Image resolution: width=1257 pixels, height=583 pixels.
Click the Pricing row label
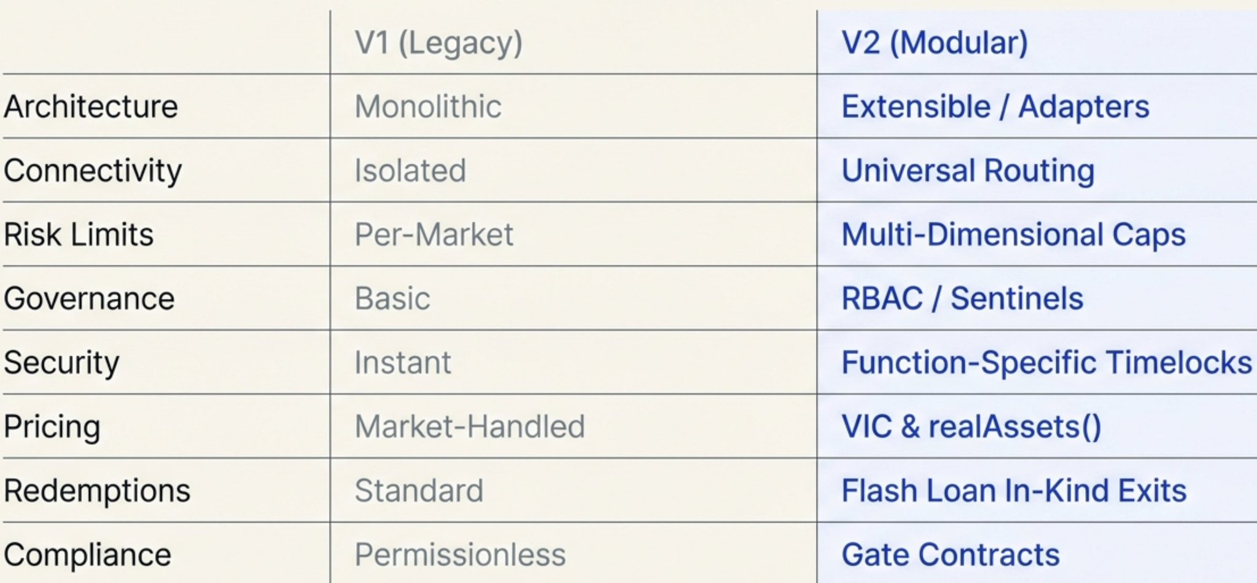pos(52,427)
